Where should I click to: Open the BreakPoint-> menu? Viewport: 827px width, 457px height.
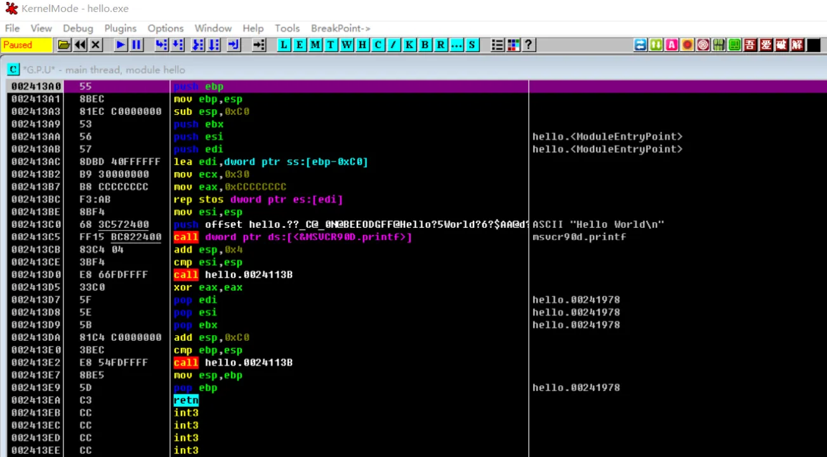coord(340,28)
